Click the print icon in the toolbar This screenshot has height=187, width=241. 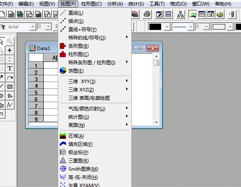147,14
